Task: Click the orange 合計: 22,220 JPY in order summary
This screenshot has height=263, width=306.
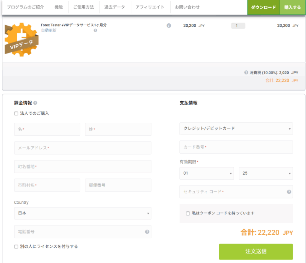Action: (x=282, y=81)
